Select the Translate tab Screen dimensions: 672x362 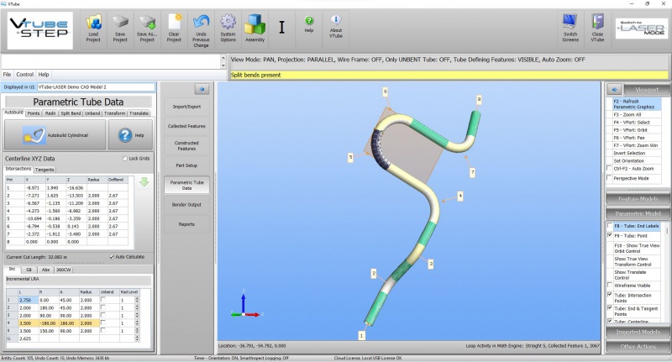coord(139,113)
